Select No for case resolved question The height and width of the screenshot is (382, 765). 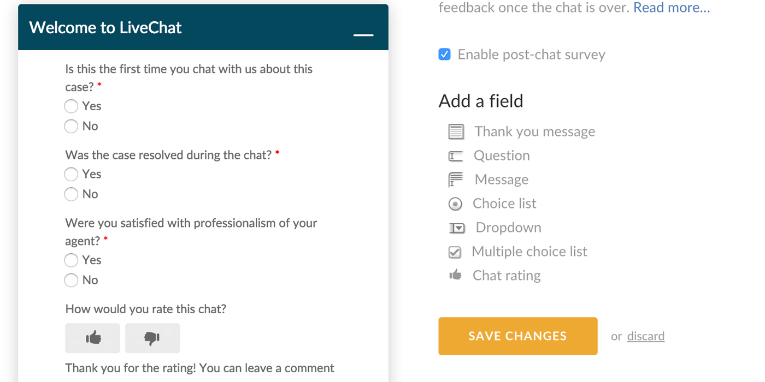(71, 194)
